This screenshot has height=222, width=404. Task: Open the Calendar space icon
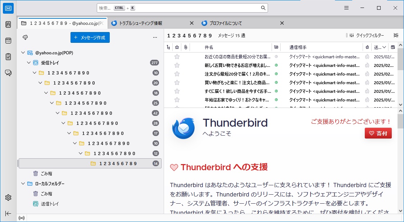(x=8, y=41)
